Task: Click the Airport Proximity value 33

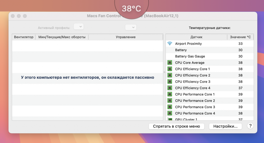Action: pyautogui.click(x=240, y=44)
